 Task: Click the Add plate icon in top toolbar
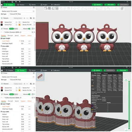(x=49, y=8)
